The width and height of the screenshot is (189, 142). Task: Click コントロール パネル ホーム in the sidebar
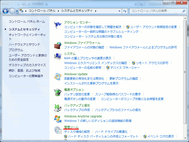(x=27, y=22)
